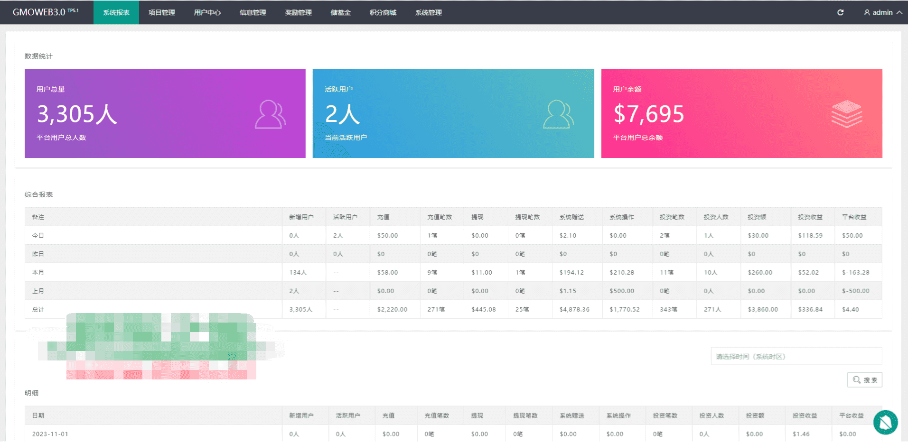Image resolution: width=908 pixels, height=443 pixels.
Task: Click user icon on 活跃用户 card
Action: tap(559, 114)
